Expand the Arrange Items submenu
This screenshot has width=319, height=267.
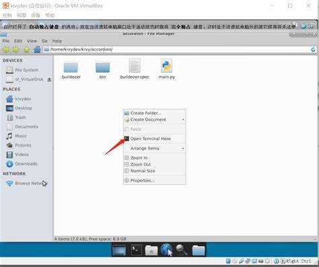tap(155, 149)
